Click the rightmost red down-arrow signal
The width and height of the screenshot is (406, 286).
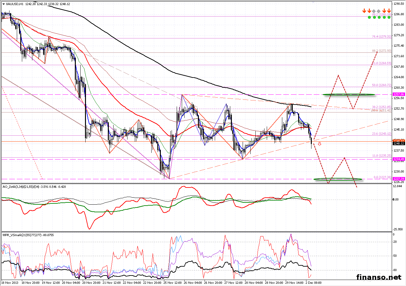click(x=389, y=11)
